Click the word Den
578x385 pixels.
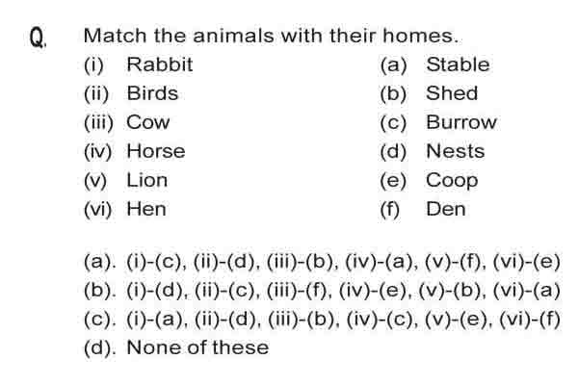446,209
